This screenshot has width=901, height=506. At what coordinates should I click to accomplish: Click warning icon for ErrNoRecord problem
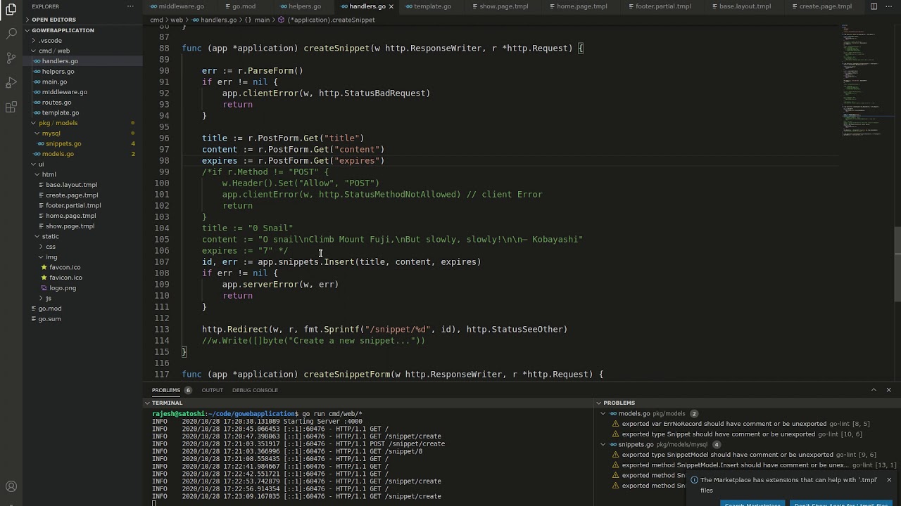point(616,424)
